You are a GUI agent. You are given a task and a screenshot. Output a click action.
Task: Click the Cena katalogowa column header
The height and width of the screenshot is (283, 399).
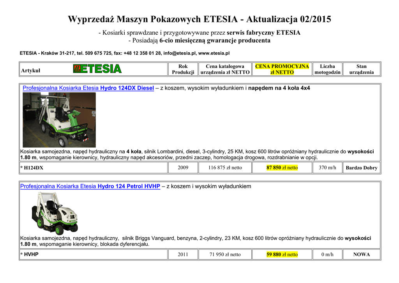(225, 69)
